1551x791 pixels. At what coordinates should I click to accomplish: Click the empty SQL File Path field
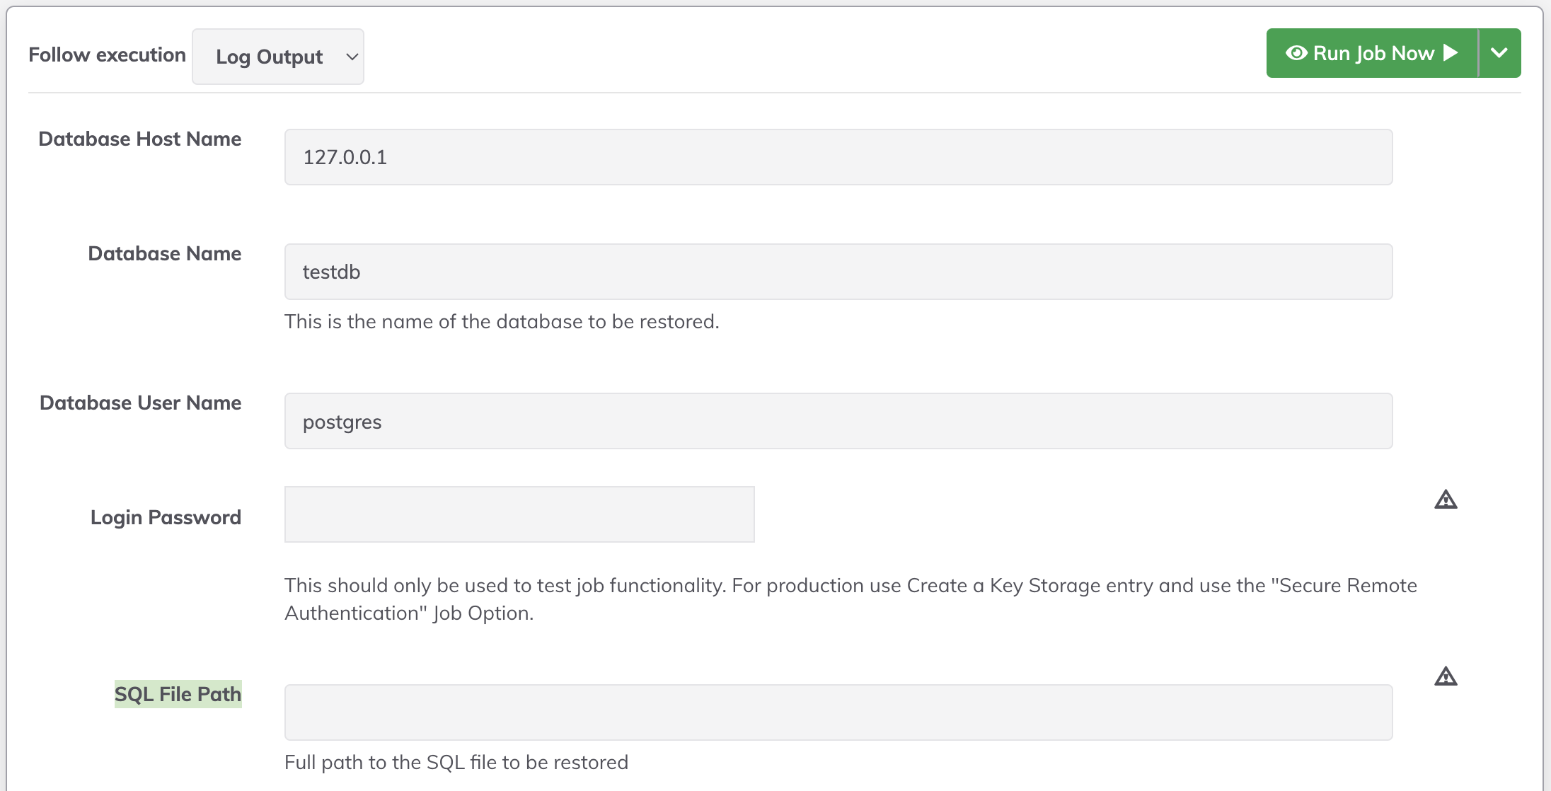click(x=838, y=712)
